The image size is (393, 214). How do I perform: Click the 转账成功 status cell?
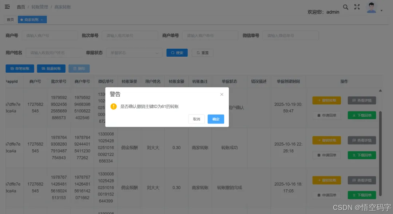229,148
